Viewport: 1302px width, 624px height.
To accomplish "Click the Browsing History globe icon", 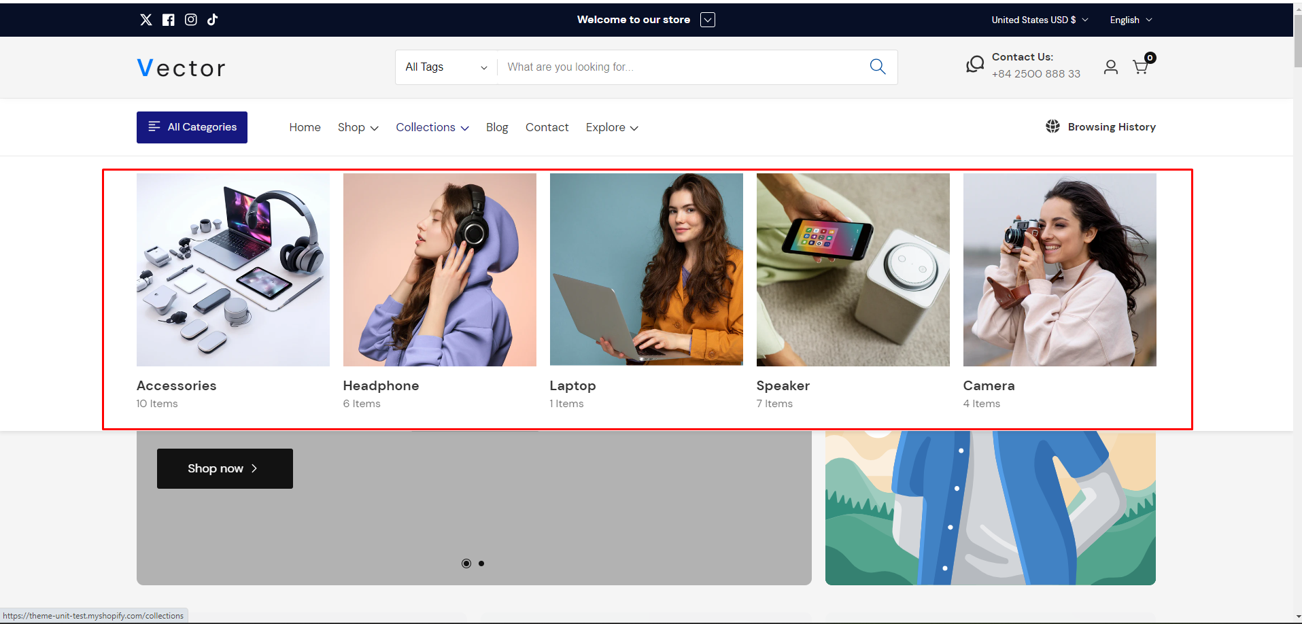I will 1052,126.
